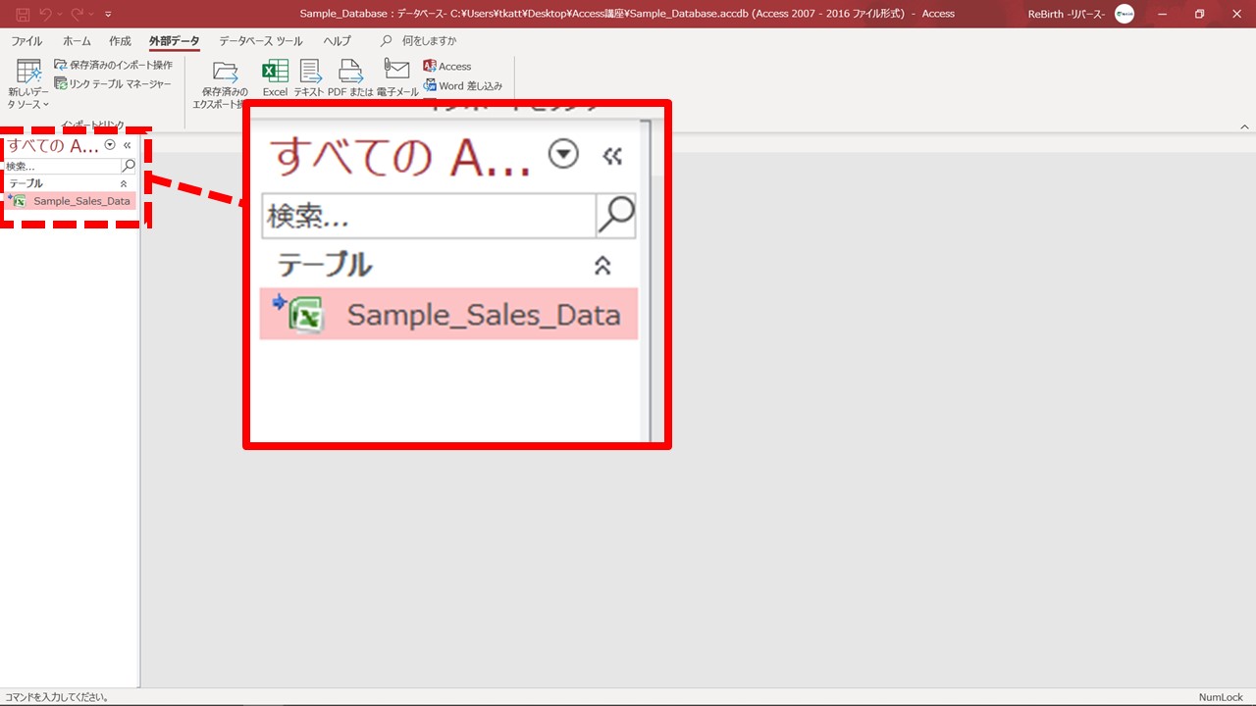Click 保存済みのインポート操作

114,65
